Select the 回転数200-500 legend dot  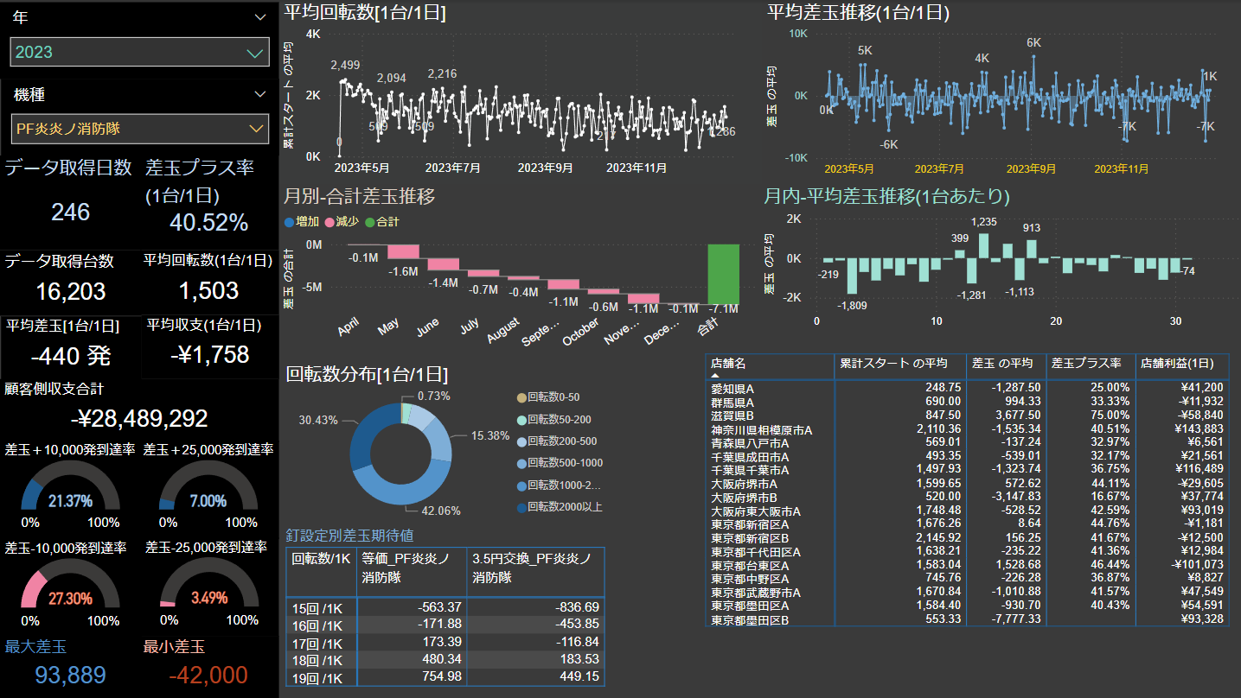tap(520, 441)
